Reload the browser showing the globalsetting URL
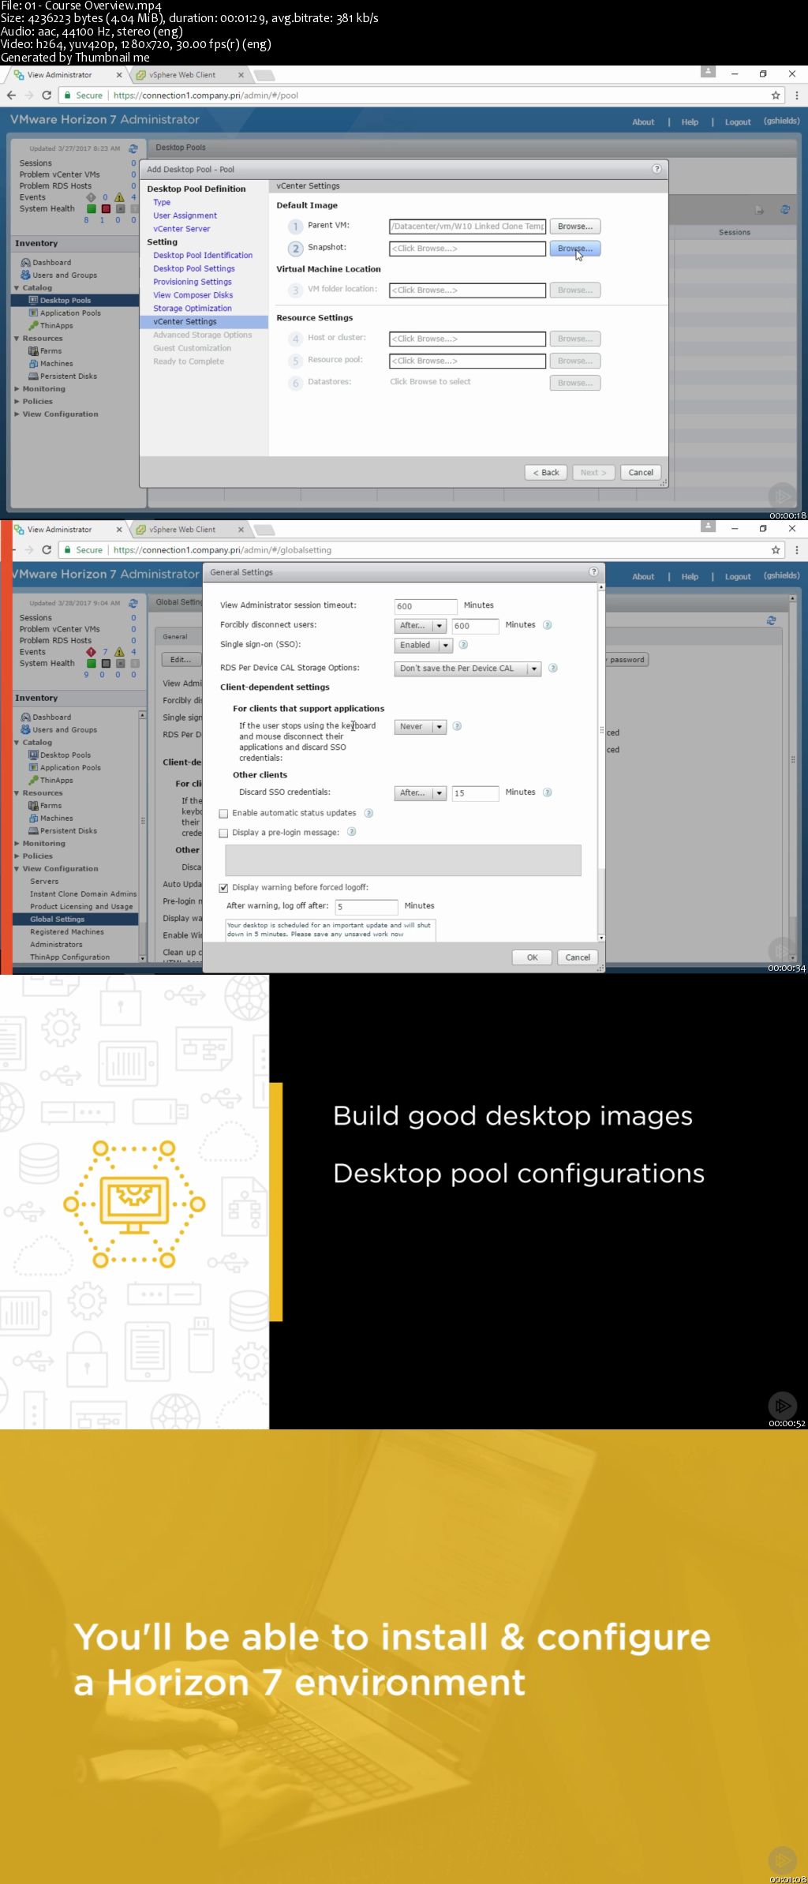The image size is (808, 1884). click(x=47, y=549)
